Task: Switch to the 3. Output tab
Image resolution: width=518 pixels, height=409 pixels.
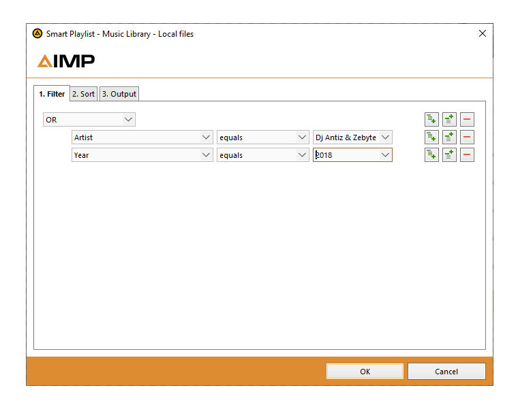Action: tap(119, 94)
